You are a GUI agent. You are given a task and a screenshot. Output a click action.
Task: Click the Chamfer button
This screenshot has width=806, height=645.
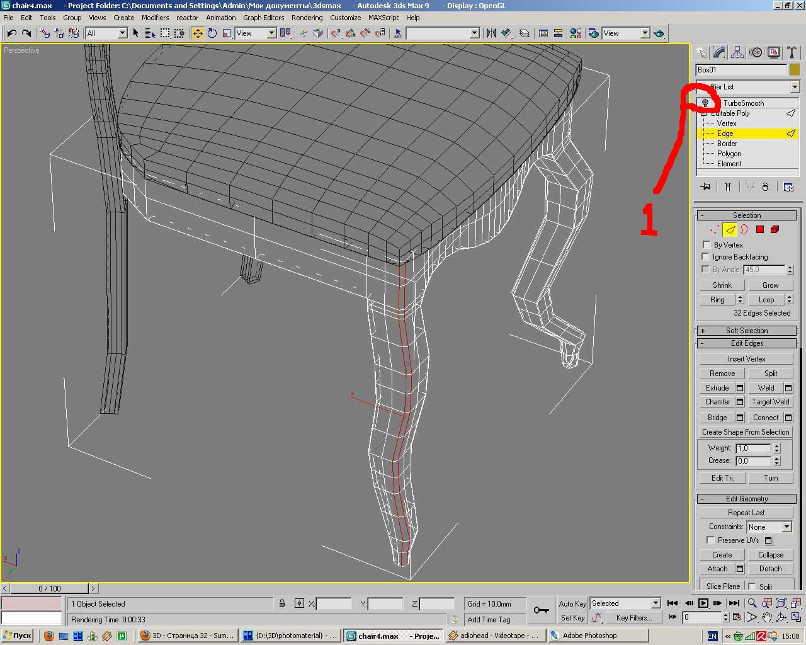[717, 402]
